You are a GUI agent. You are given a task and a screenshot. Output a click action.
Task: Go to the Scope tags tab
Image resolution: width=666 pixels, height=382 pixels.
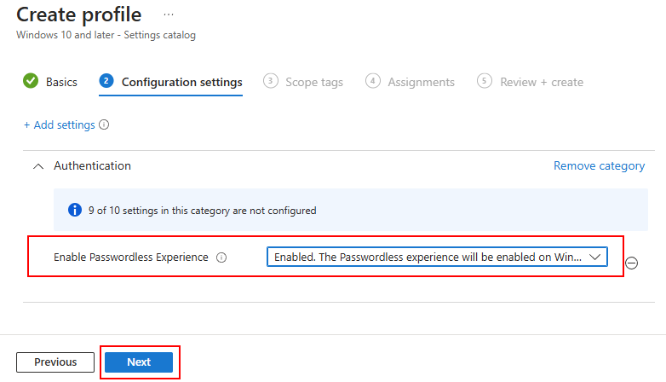coord(314,82)
